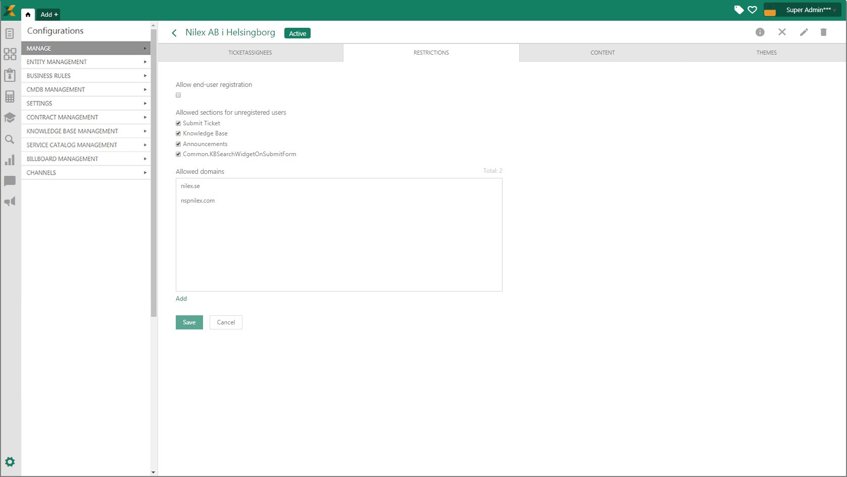
Task: Switch to CONTENT tab
Action: [x=603, y=53]
